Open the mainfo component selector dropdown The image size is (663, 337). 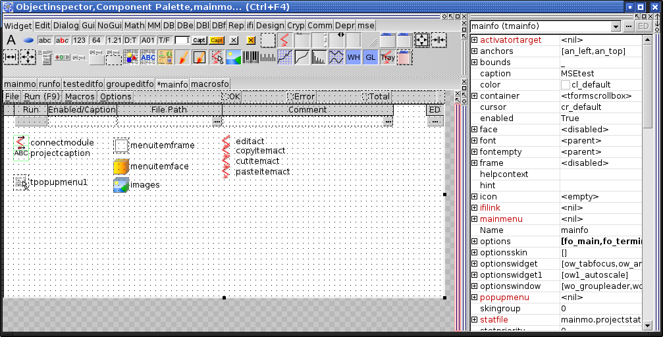(x=616, y=26)
